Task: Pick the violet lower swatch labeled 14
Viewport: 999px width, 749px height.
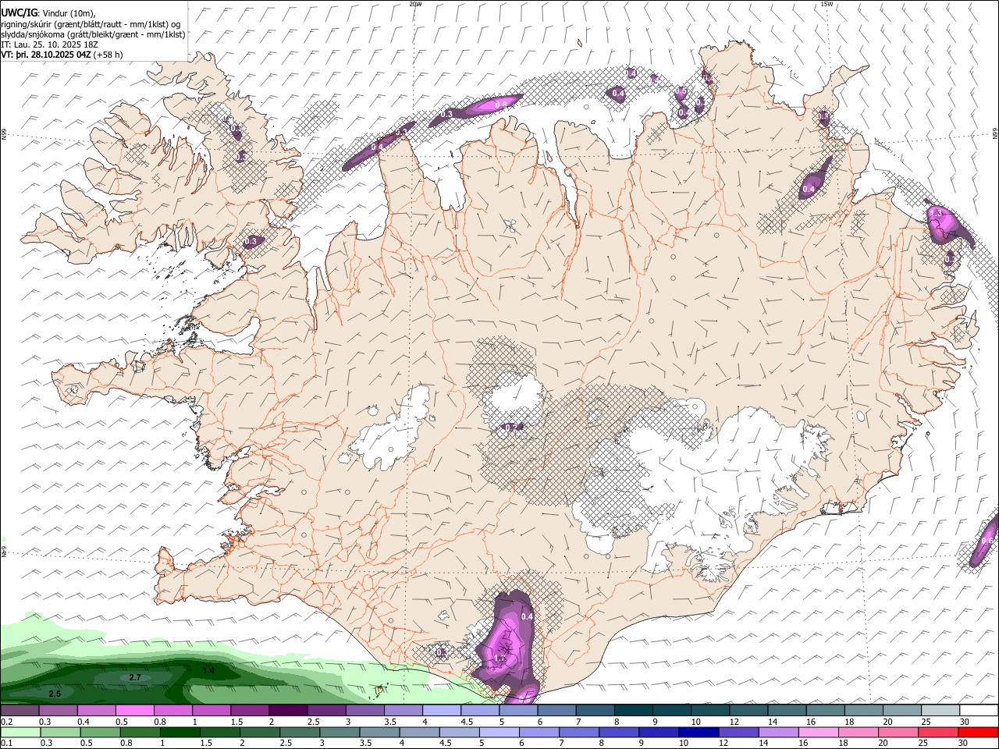Action: tap(779, 732)
